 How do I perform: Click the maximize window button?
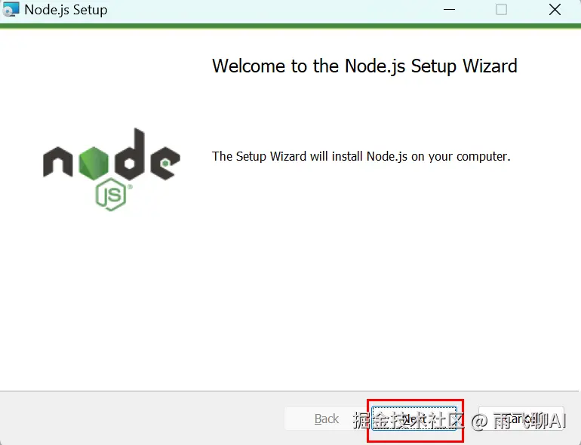[x=501, y=10]
